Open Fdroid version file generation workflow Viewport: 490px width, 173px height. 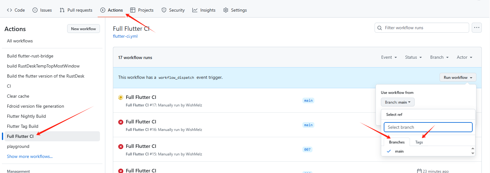35,106
